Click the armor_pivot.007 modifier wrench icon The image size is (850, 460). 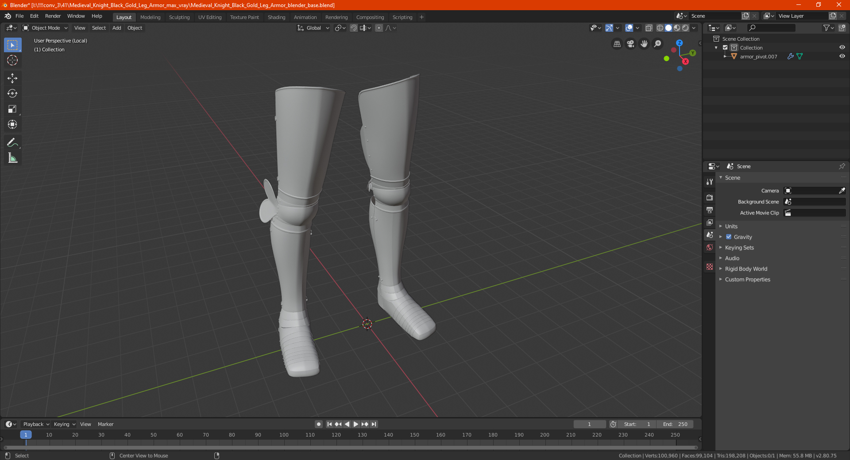point(790,56)
